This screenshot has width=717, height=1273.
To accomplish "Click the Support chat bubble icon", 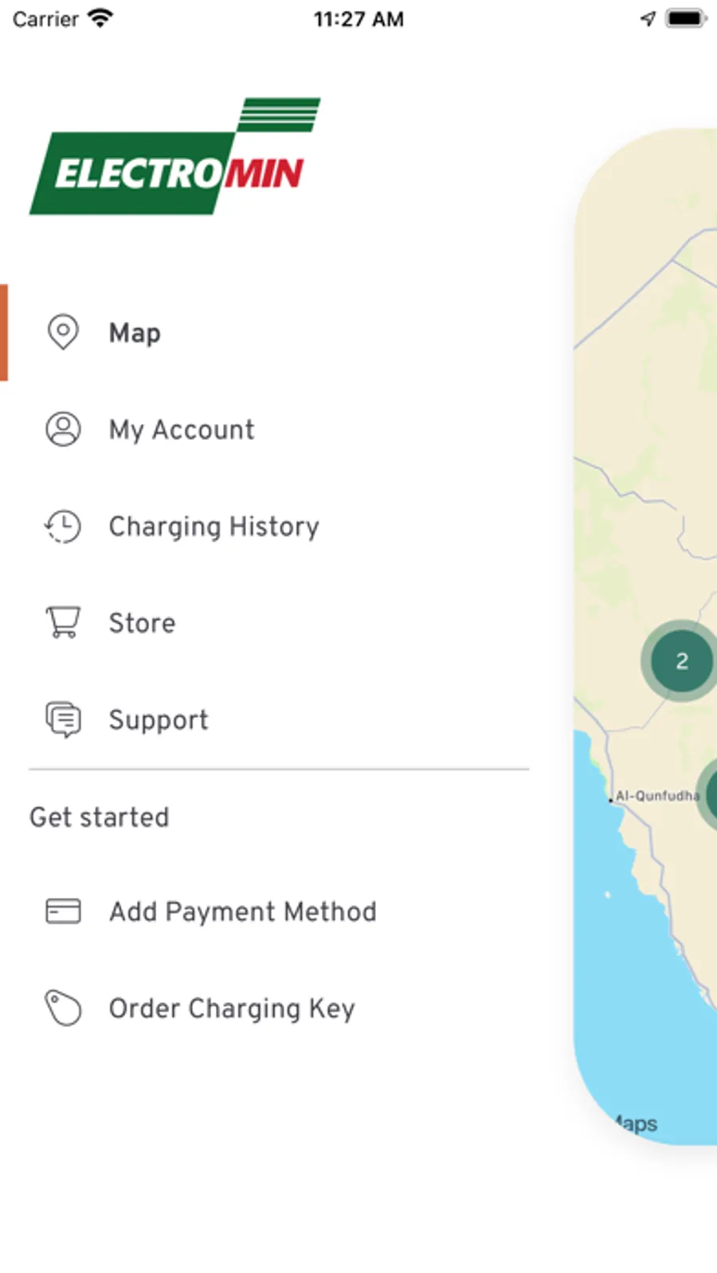I will (63, 719).
